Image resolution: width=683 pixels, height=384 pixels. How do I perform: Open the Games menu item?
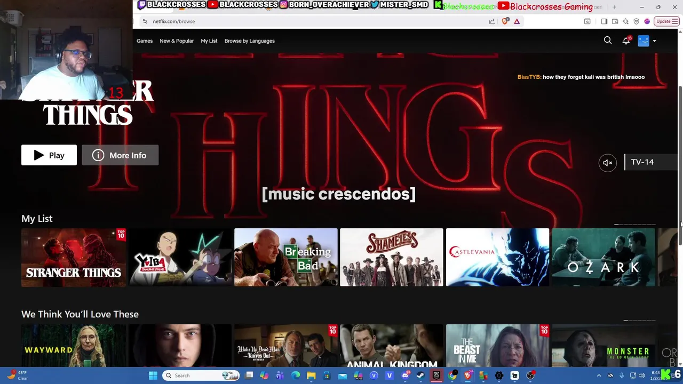pyautogui.click(x=145, y=41)
